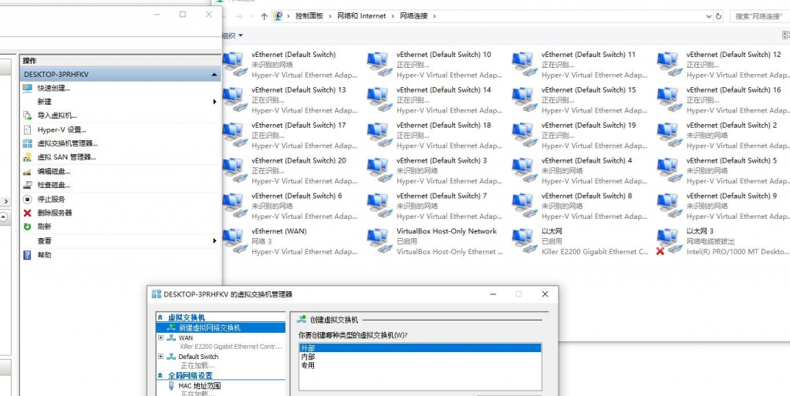This screenshot has width=790, height=396.
Task: Expand the Default Switch tree node
Action: coord(160,356)
